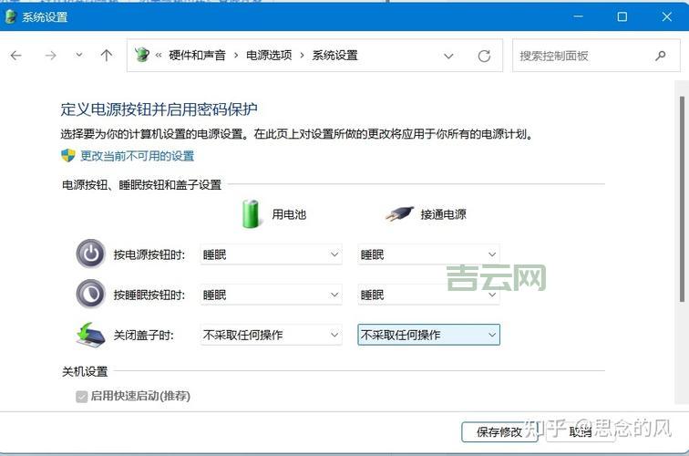Click heading 定义电源按钮并启用密码保护
The height and width of the screenshot is (456, 689).
(159, 109)
